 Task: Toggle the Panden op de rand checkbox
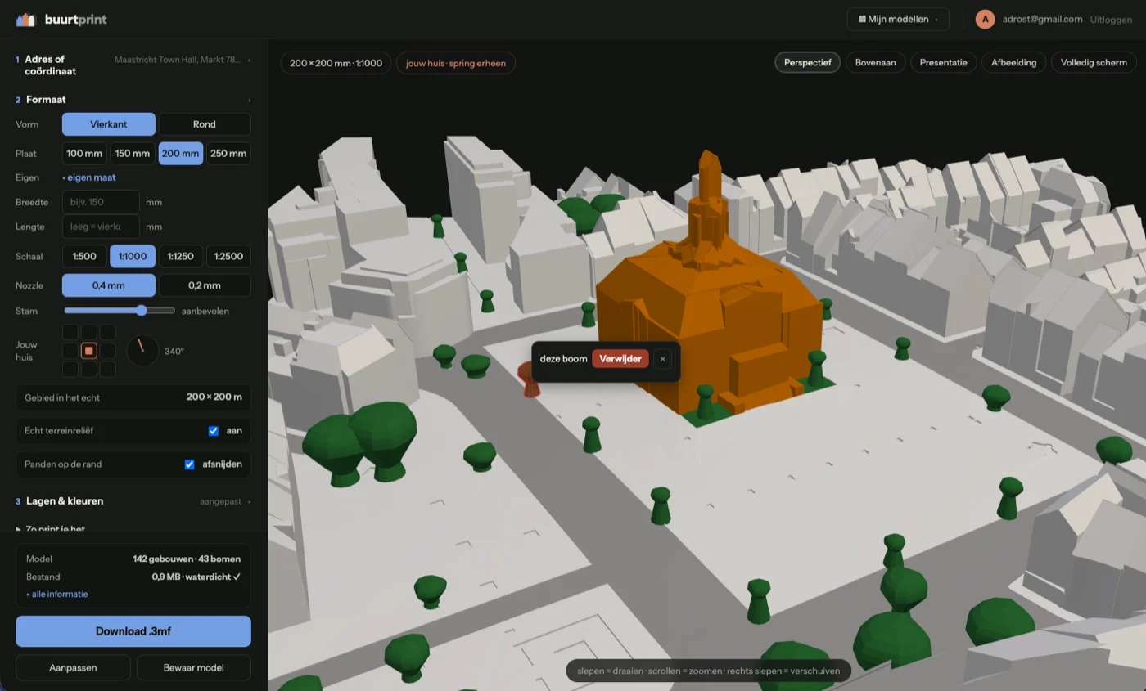(189, 464)
